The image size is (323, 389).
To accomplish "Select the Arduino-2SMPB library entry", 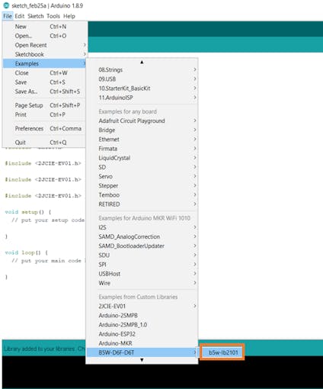I will (x=142, y=316).
